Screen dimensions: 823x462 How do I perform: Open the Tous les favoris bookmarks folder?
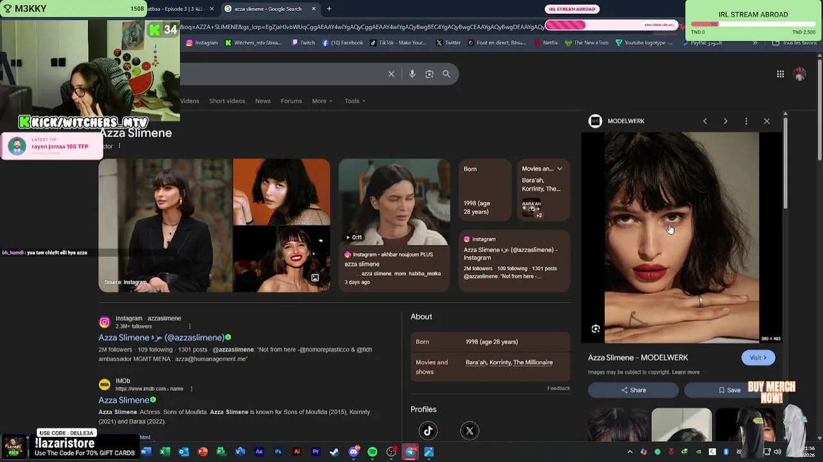(x=795, y=43)
